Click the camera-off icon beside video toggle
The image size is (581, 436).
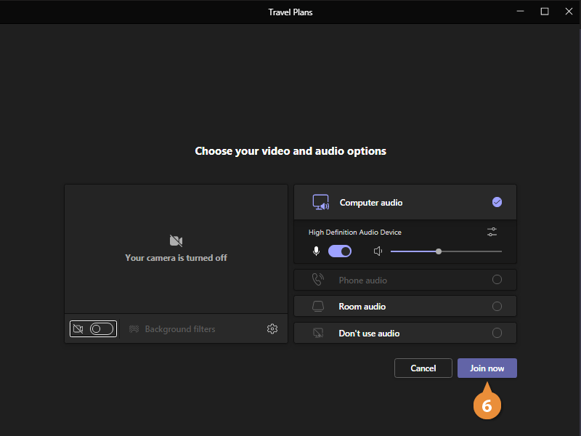click(78, 329)
